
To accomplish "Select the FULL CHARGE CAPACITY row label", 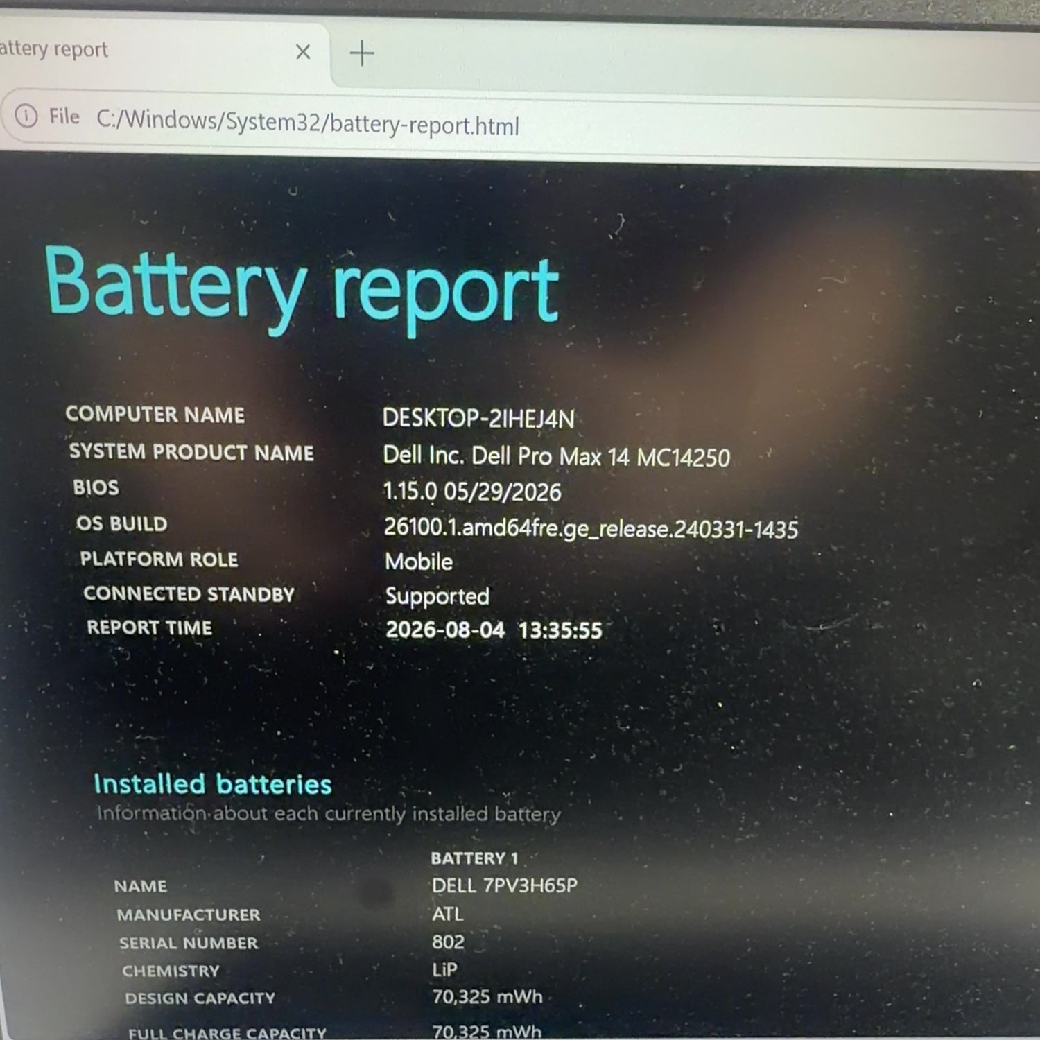I will point(227,1032).
